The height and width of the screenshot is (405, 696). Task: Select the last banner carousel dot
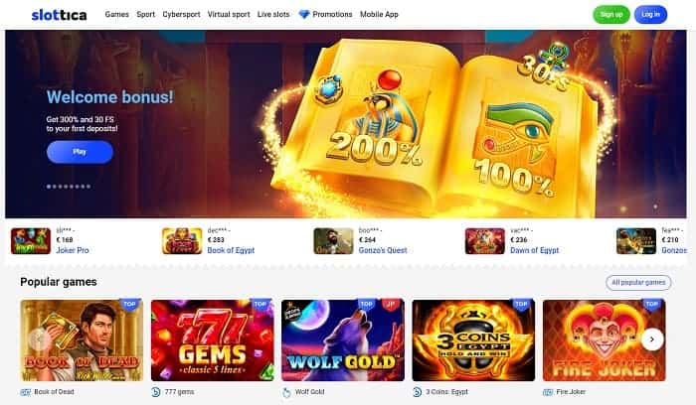click(x=88, y=187)
